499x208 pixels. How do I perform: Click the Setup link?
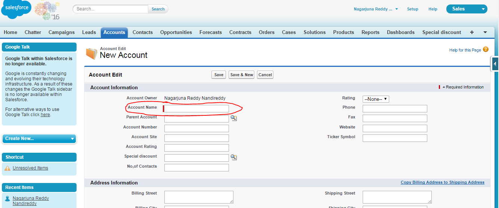point(412,9)
